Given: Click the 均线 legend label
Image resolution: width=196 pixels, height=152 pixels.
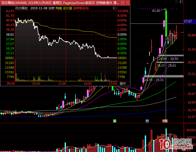Looking at the screenshot, I should point(59,8).
